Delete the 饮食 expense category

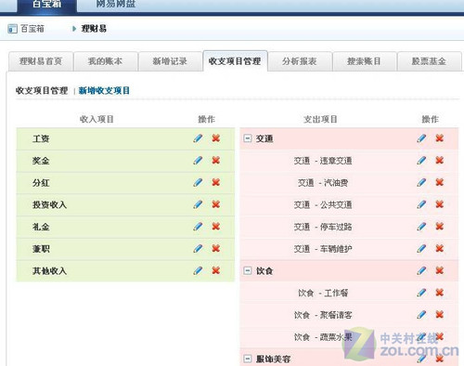click(440, 270)
